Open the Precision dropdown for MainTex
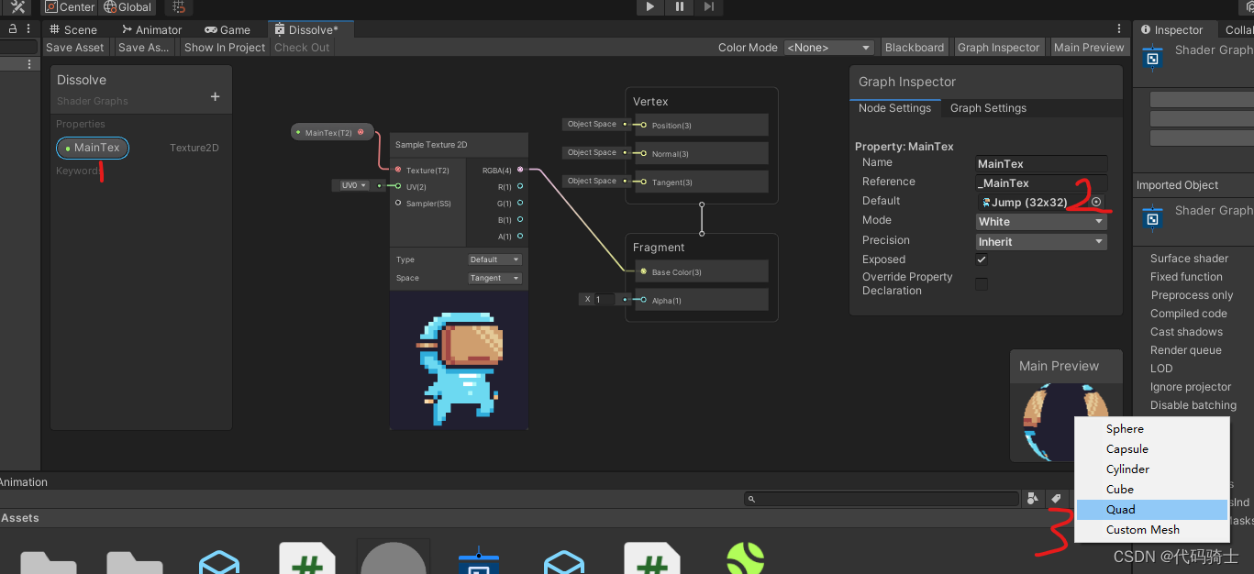 coord(1040,241)
